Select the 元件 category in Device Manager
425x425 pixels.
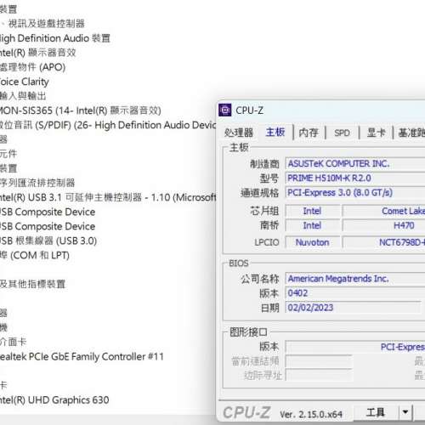8,154
